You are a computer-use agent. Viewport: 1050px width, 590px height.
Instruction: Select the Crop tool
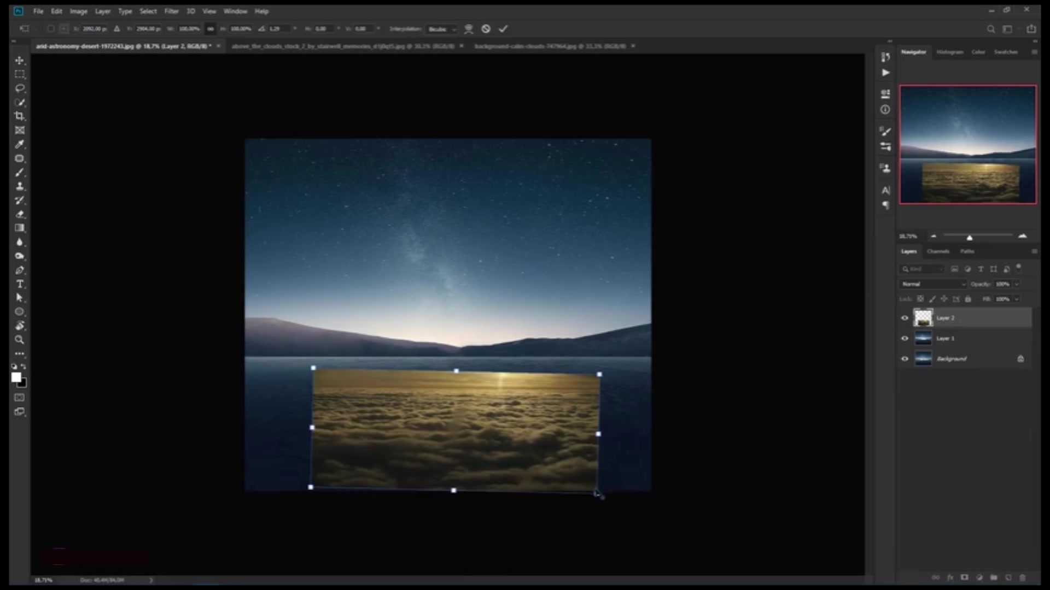[x=20, y=116]
